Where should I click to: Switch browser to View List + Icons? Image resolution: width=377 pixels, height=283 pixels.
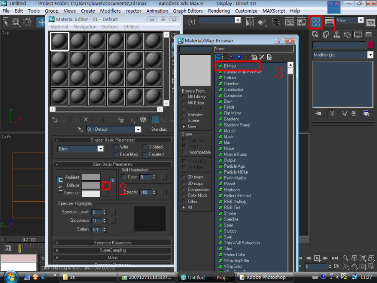coord(225,57)
